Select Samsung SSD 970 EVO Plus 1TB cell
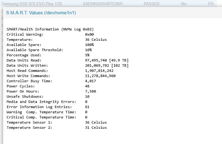The height and width of the screenshot is (144, 222). 32,4
